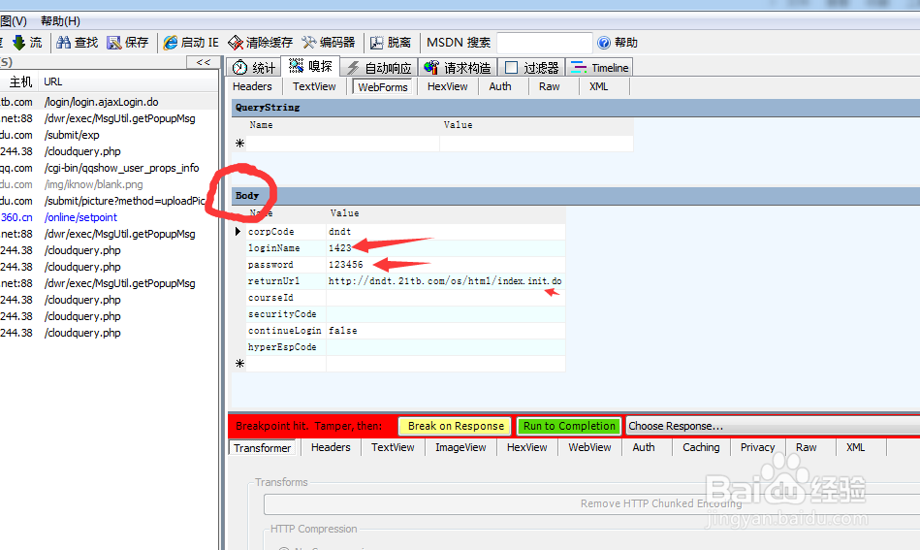Select the /login/login.ajaxLogin.do session

coord(110,102)
